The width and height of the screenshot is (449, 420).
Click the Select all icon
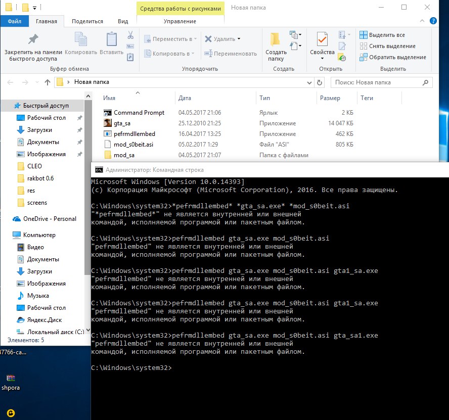pos(364,35)
